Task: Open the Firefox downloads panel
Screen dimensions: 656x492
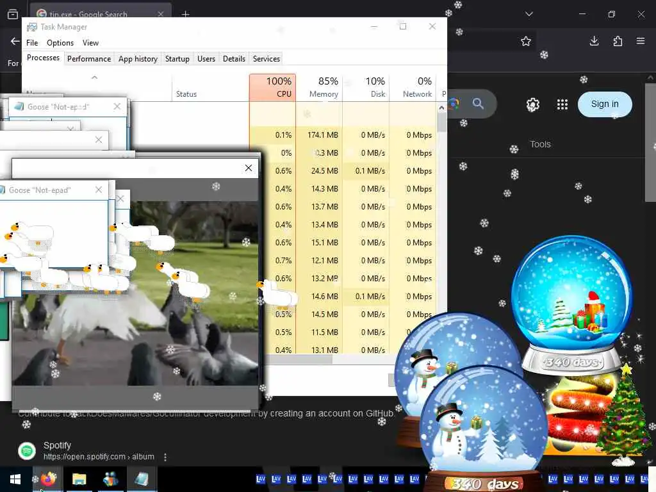Action: pyautogui.click(x=594, y=41)
